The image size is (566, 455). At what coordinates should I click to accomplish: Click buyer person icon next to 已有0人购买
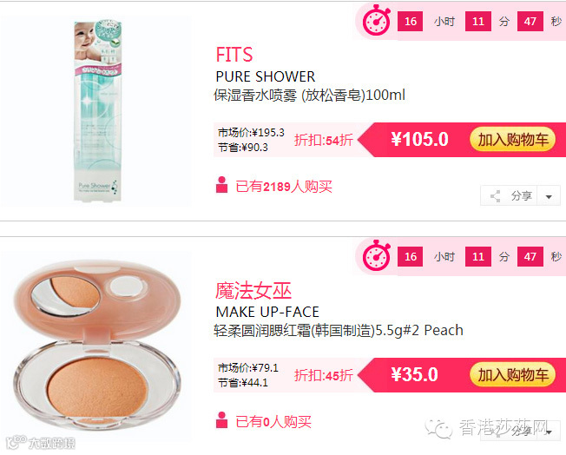[x=221, y=420]
